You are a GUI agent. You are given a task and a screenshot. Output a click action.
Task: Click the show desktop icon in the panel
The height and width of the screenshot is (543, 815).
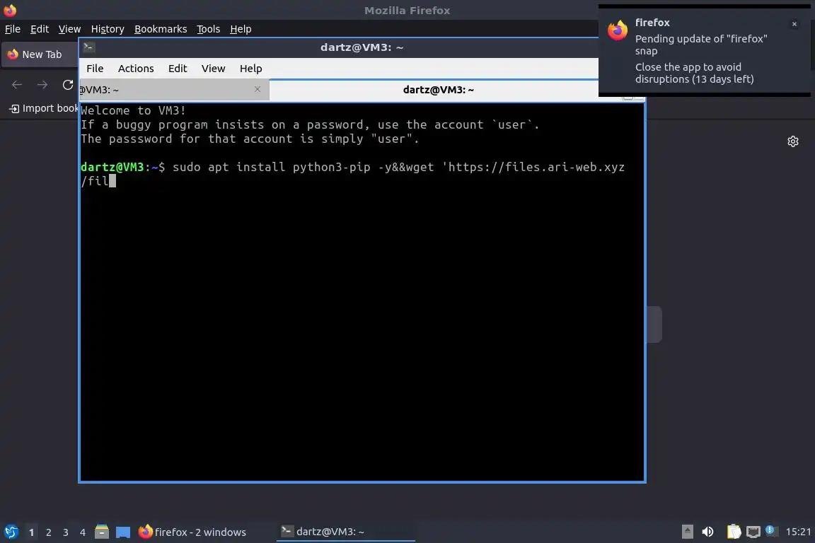click(122, 532)
